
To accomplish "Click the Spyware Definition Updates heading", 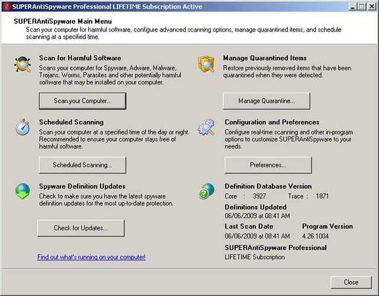I will (82, 186).
